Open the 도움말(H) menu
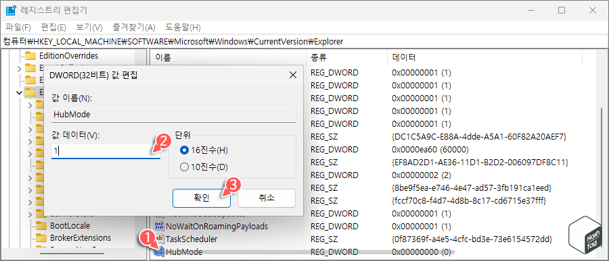609x261 pixels. click(x=183, y=28)
